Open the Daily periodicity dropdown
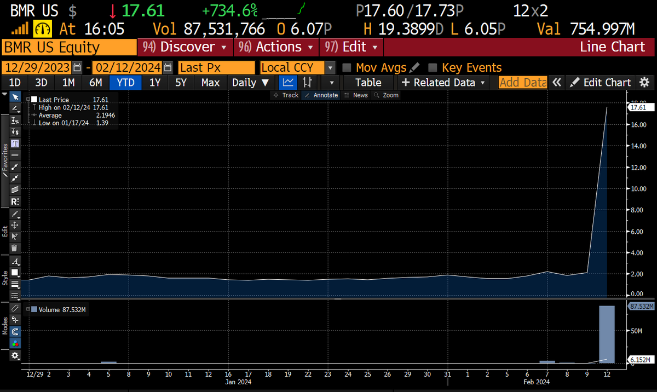657x392 pixels. tap(250, 83)
